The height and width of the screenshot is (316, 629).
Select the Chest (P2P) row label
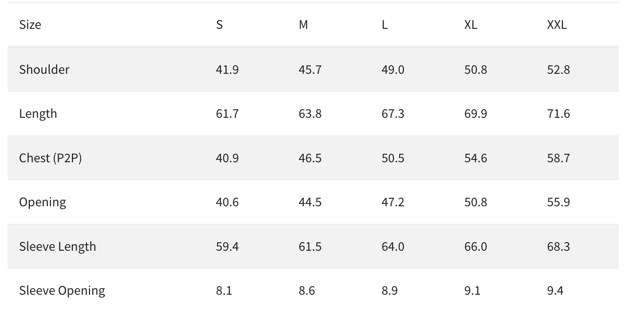pos(51,158)
